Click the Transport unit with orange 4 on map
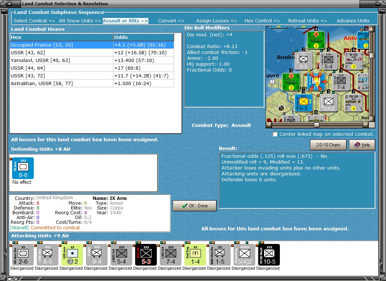This screenshot has height=281, width=386. [x=316, y=40]
